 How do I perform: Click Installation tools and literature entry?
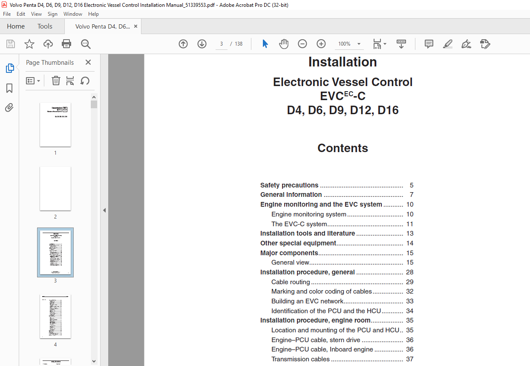click(337, 233)
